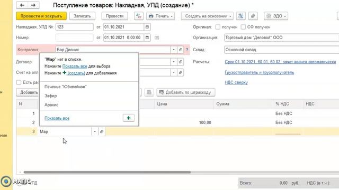The height and width of the screenshot is (190, 339).
Task: Click the Накладная, УПД № field with 123
Action: point(74,27)
